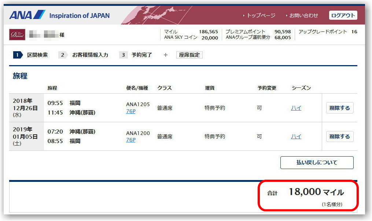Viewport: 372px width, 221px height.
Task: Click 特典予約 fare for ANA1205 row
Action: (215, 108)
